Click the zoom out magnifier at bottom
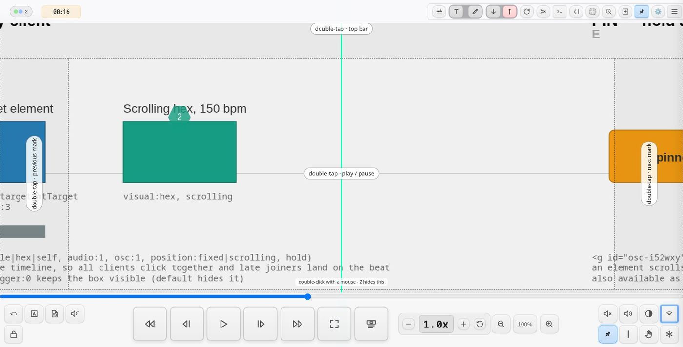The image size is (683, 347). coord(501,324)
